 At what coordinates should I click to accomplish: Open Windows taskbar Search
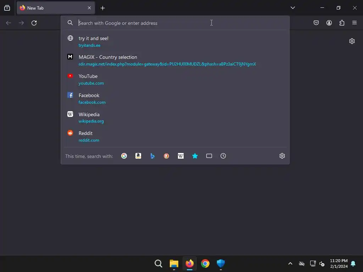[158, 263]
